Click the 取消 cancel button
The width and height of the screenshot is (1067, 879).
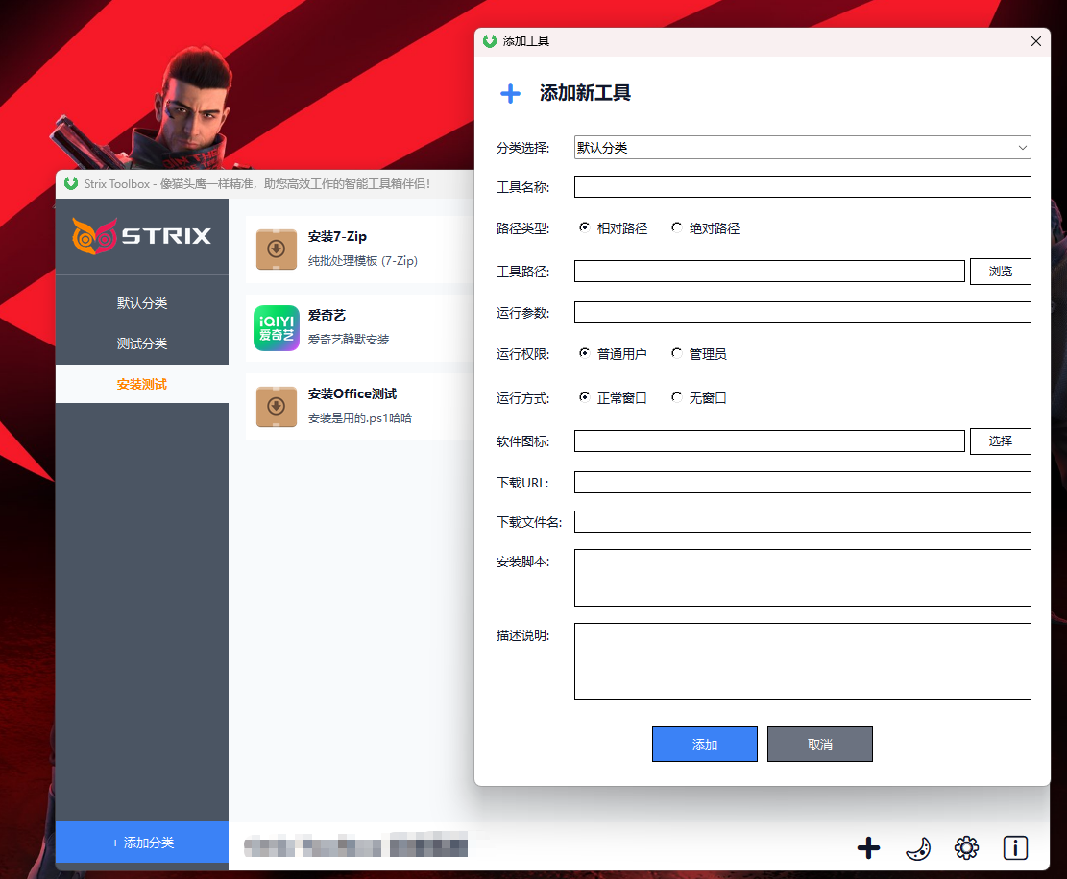click(819, 745)
